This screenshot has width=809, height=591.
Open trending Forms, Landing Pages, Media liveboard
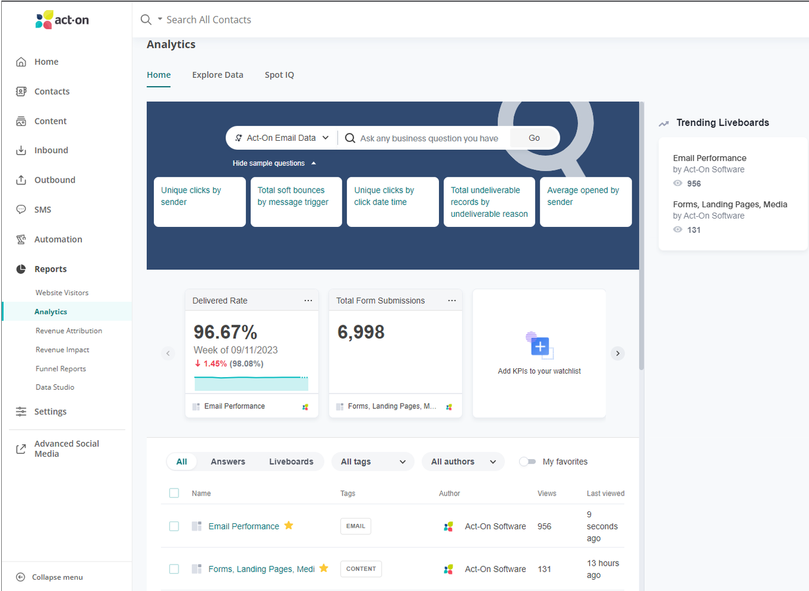click(730, 204)
